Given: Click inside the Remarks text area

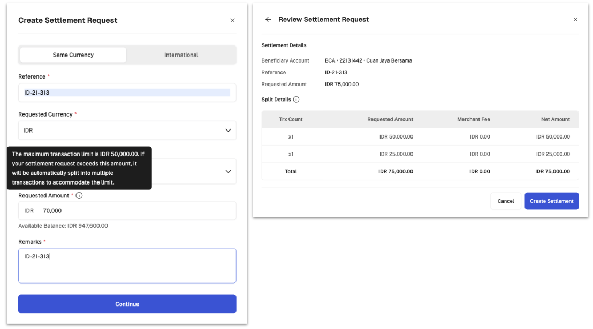Looking at the screenshot, I should point(127,266).
